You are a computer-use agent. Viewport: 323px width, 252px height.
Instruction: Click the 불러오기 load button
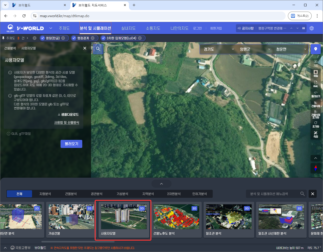coord(71,144)
